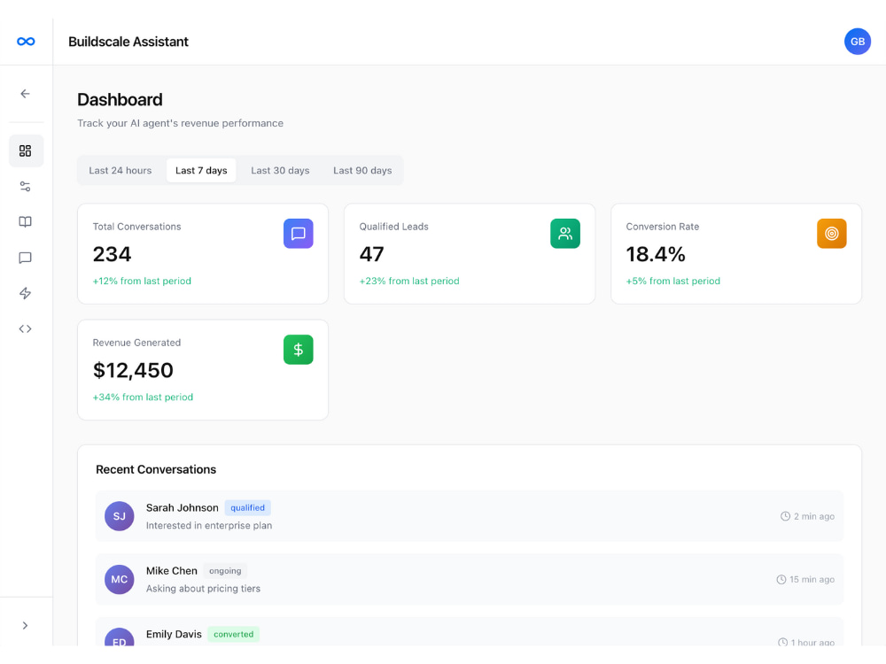Screen dimensions: 886x664
Task: Open the sliders settings icon in sidebar
Action: 26,186
